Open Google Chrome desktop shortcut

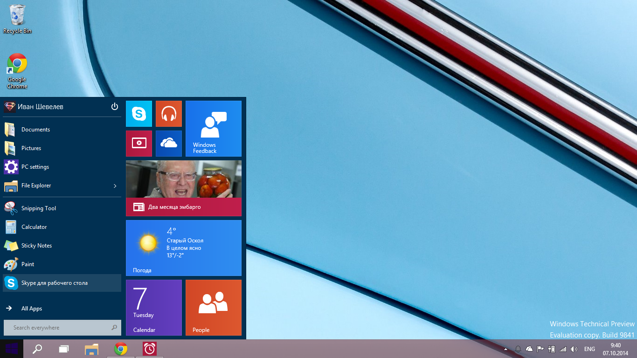coord(17,71)
